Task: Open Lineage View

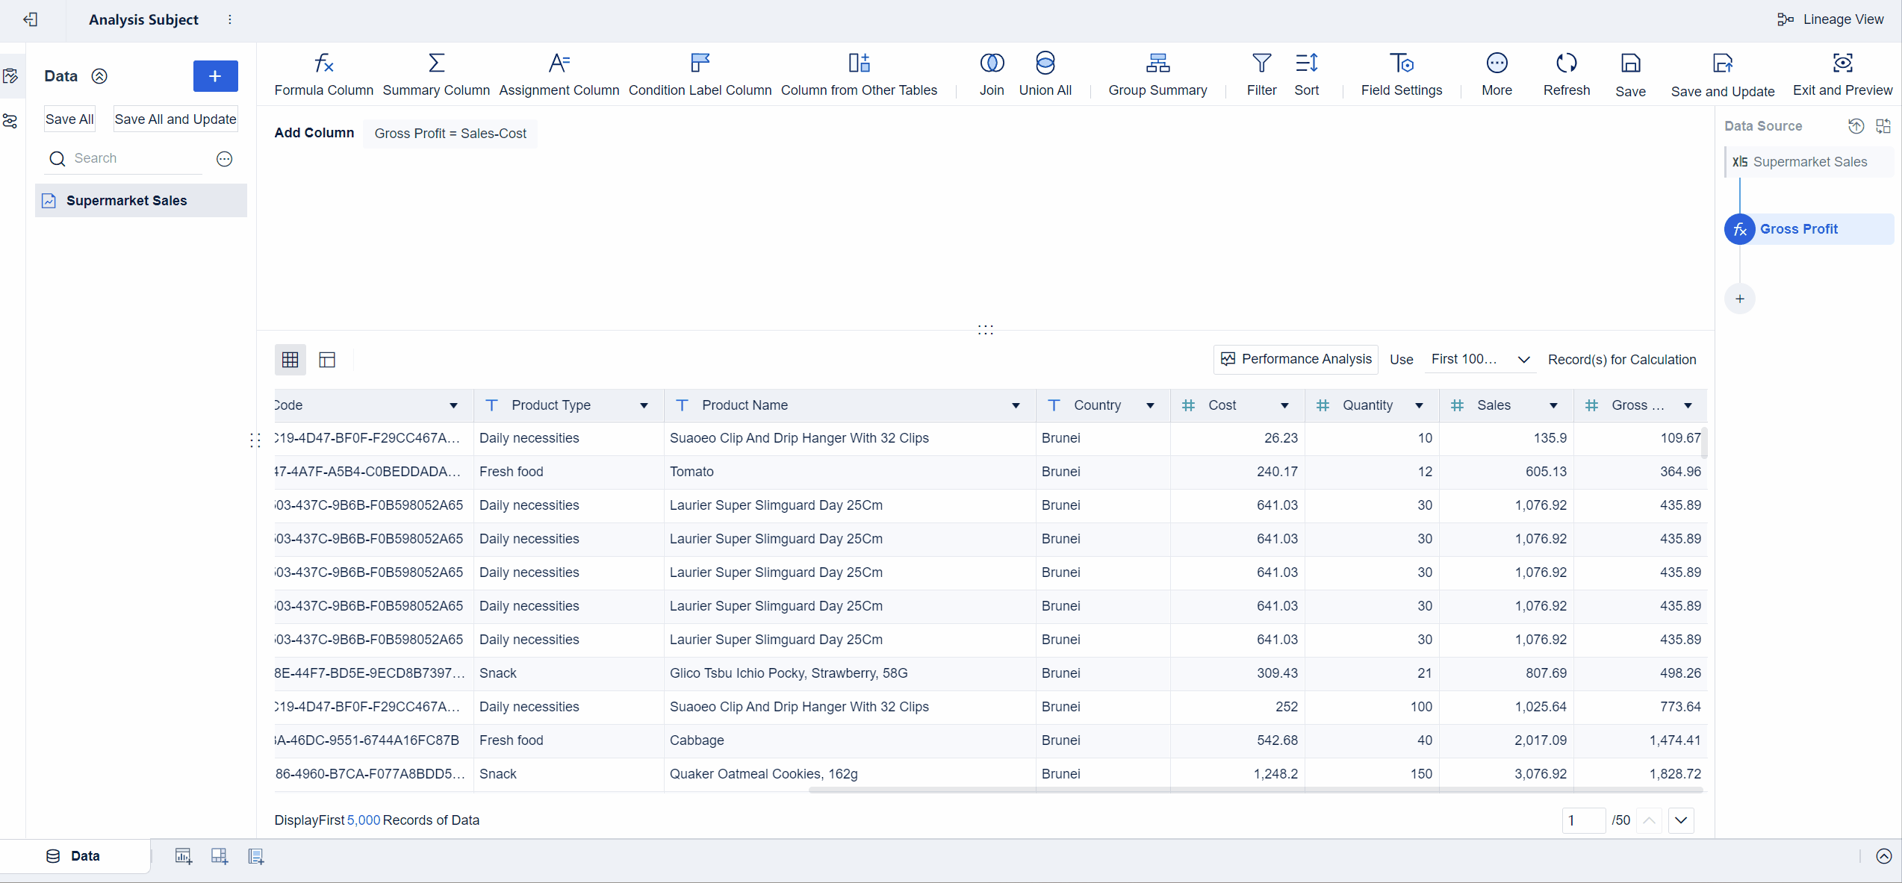Action: coord(1830,19)
